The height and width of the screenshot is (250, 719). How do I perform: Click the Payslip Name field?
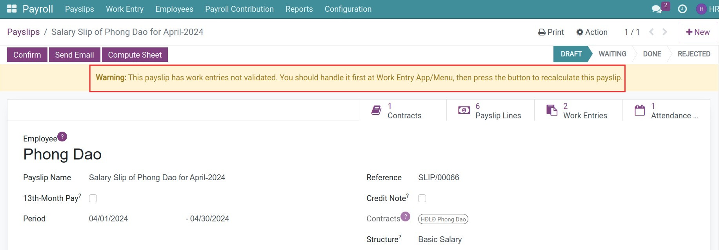coord(157,178)
